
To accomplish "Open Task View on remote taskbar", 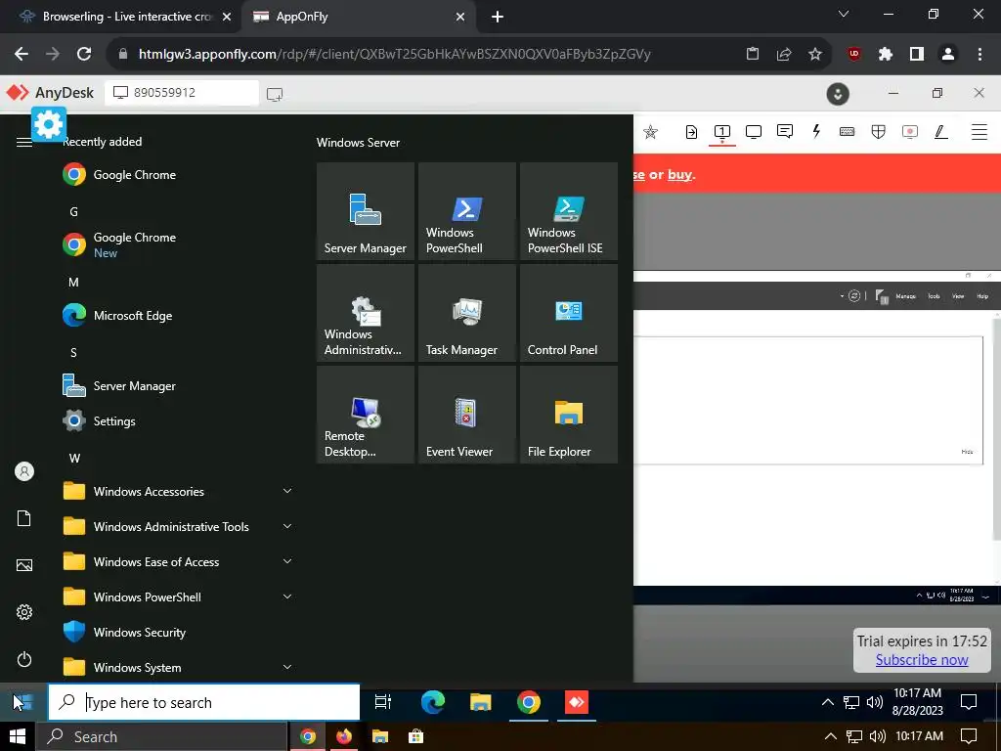I will 383,702.
